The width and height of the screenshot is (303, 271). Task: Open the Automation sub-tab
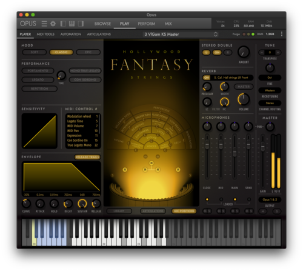point(71,34)
